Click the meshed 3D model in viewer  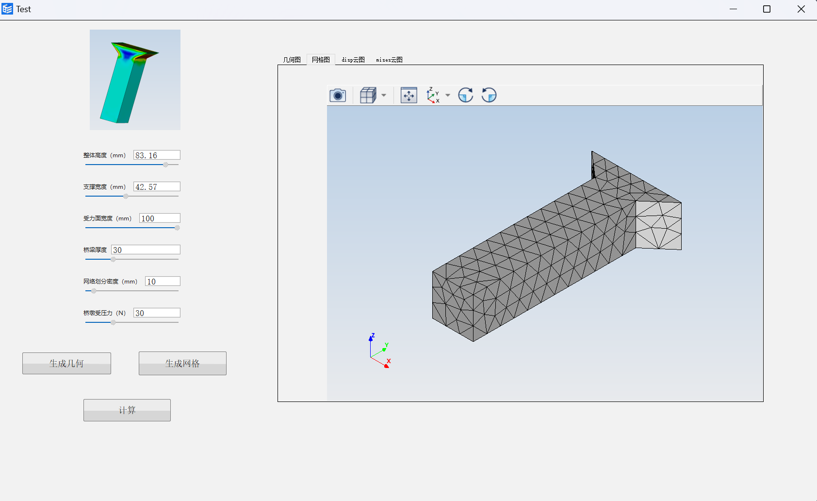coord(557,247)
